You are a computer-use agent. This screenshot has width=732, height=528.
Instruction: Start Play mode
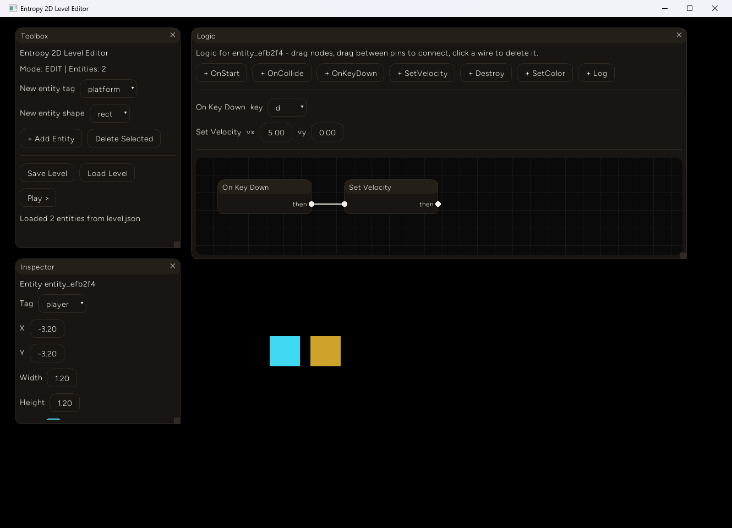pyautogui.click(x=38, y=198)
